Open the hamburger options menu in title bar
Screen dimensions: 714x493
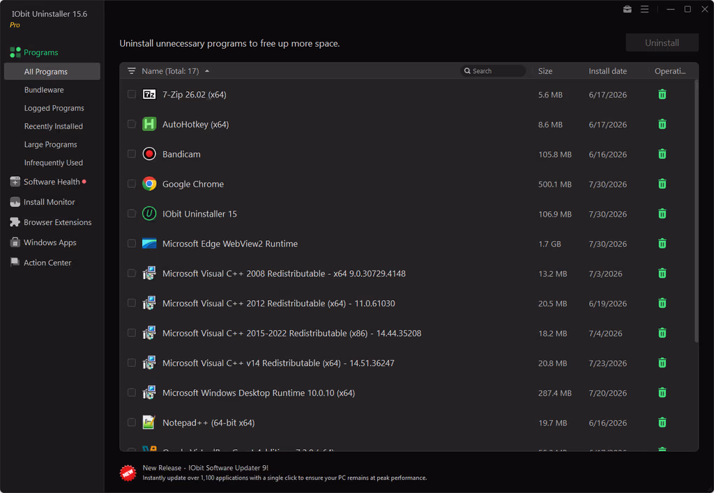tap(644, 9)
